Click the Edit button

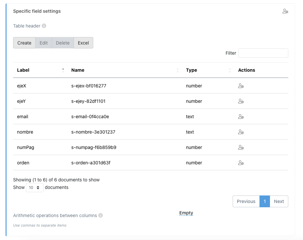(44, 43)
